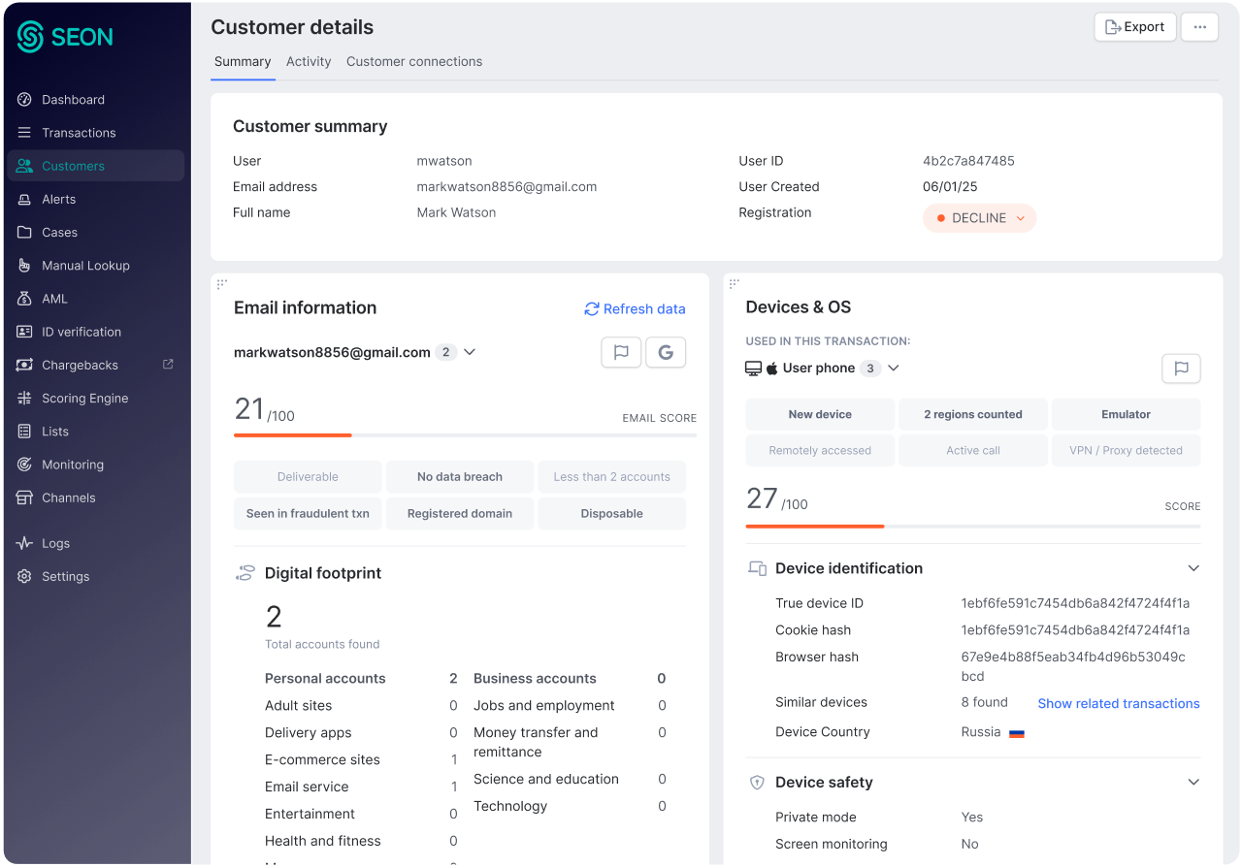Click Show related transactions link
The width and height of the screenshot is (1242, 867).
(1118, 703)
